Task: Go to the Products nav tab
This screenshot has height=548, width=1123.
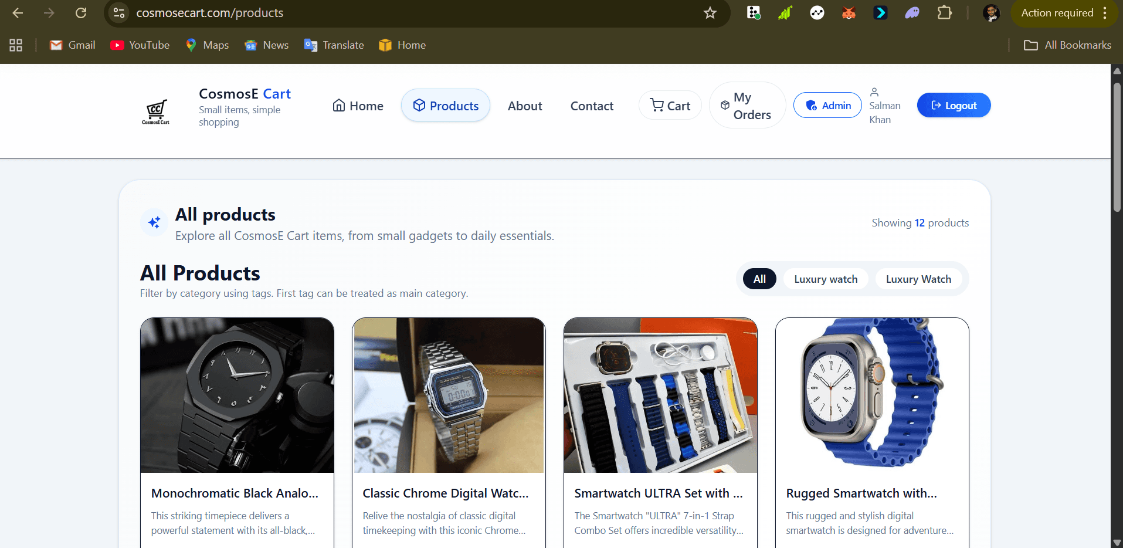Action: 446,106
